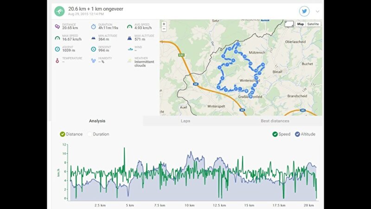
Task: Open the Laps tab
Action: pos(185,121)
